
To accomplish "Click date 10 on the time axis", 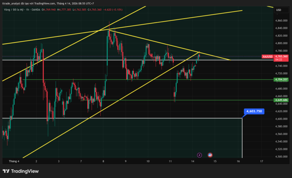I will tap(148, 161).
